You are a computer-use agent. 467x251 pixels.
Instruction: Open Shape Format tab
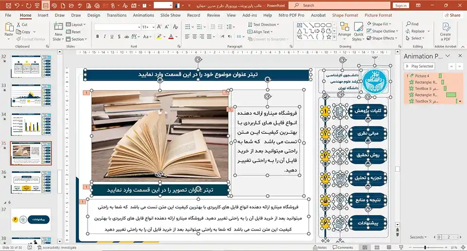[345, 15]
